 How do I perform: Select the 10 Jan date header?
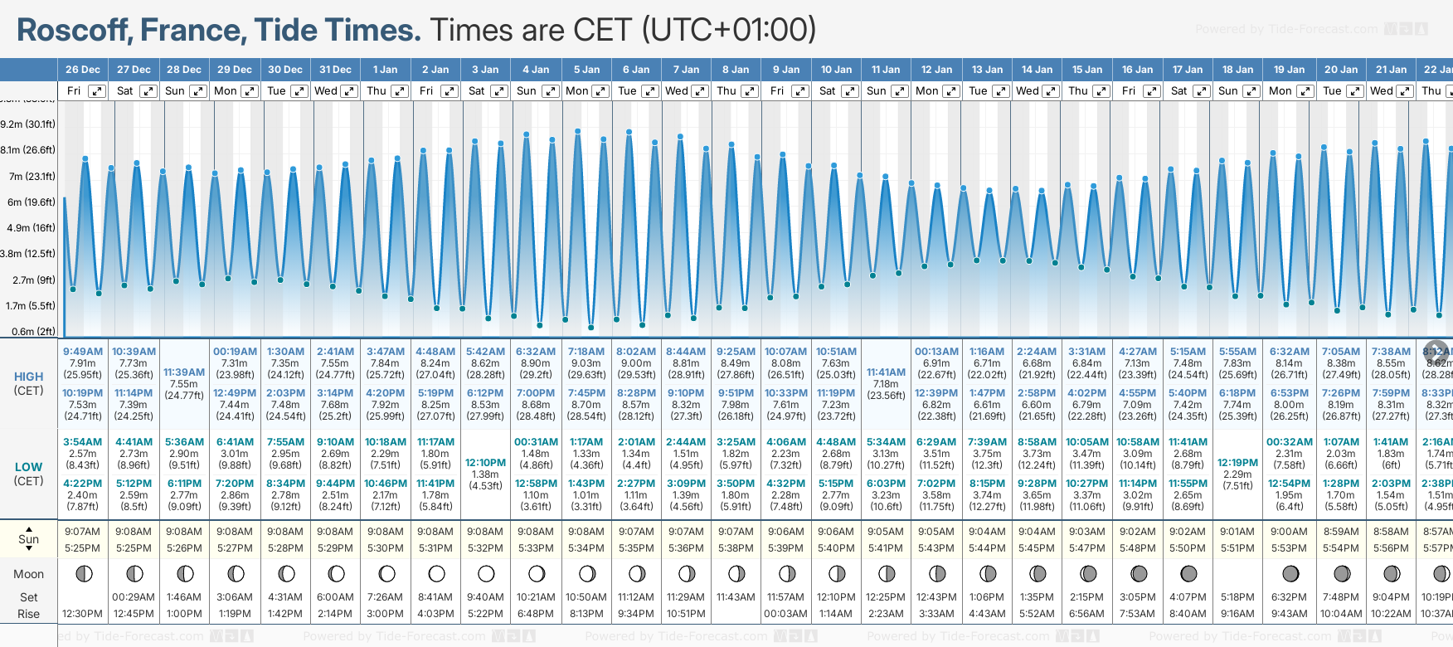tap(836, 70)
